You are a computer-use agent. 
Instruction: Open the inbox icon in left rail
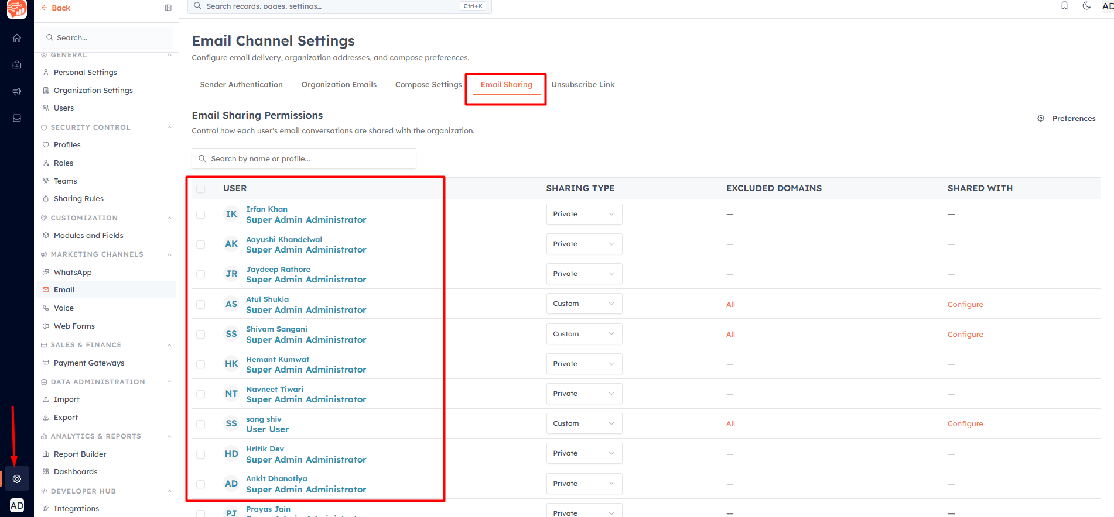click(x=17, y=118)
